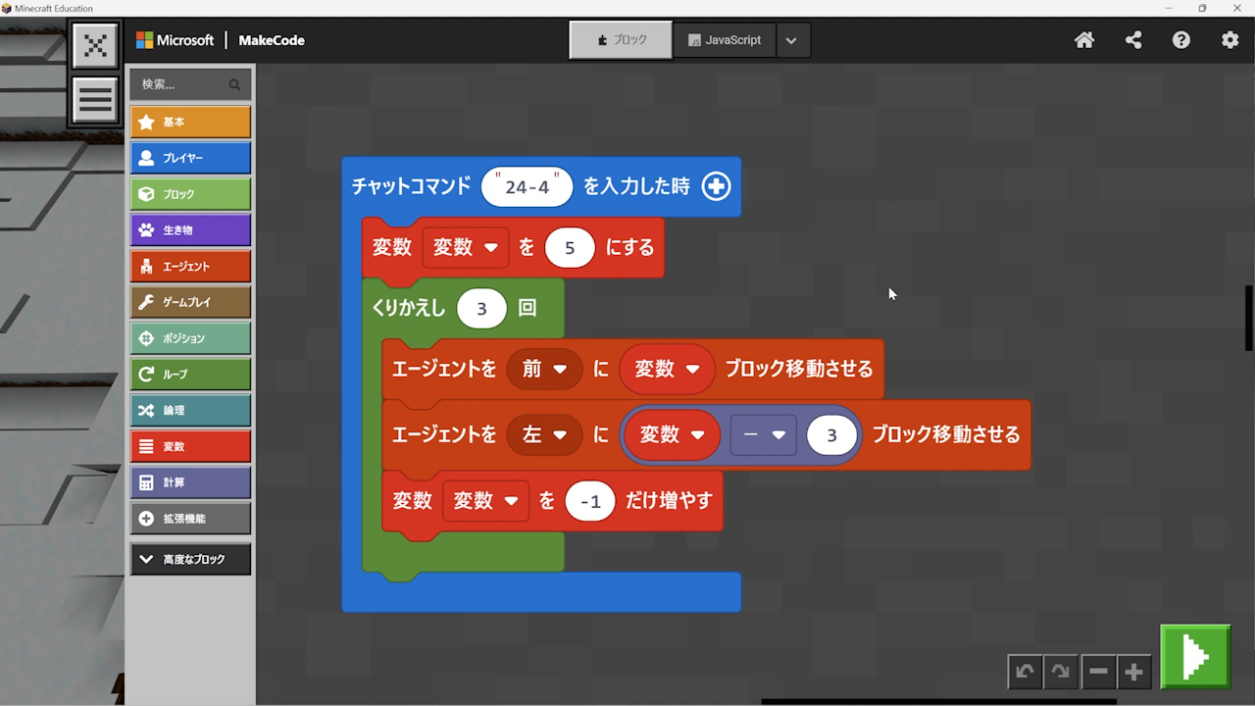The width and height of the screenshot is (1255, 706).
Task: Click the Redo arrow icon
Action: coord(1061,672)
